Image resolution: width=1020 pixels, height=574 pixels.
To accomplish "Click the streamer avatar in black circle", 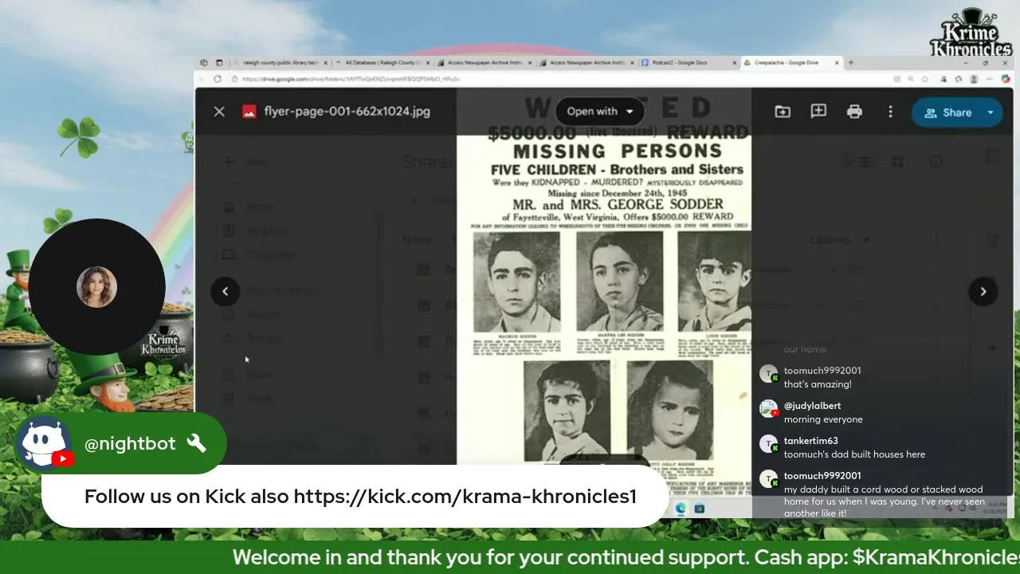I will (x=96, y=287).
